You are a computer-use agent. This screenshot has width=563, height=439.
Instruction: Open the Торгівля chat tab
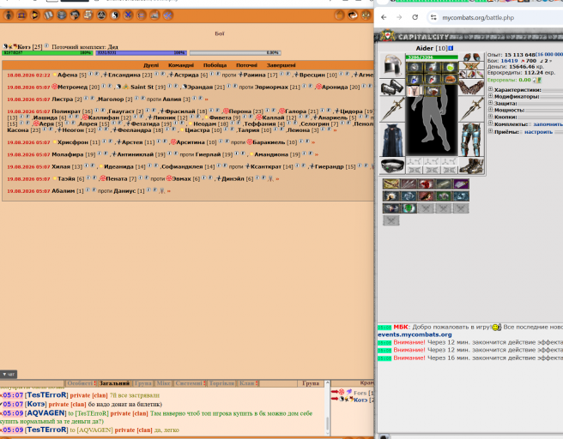pyautogui.click(x=221, y=383)
